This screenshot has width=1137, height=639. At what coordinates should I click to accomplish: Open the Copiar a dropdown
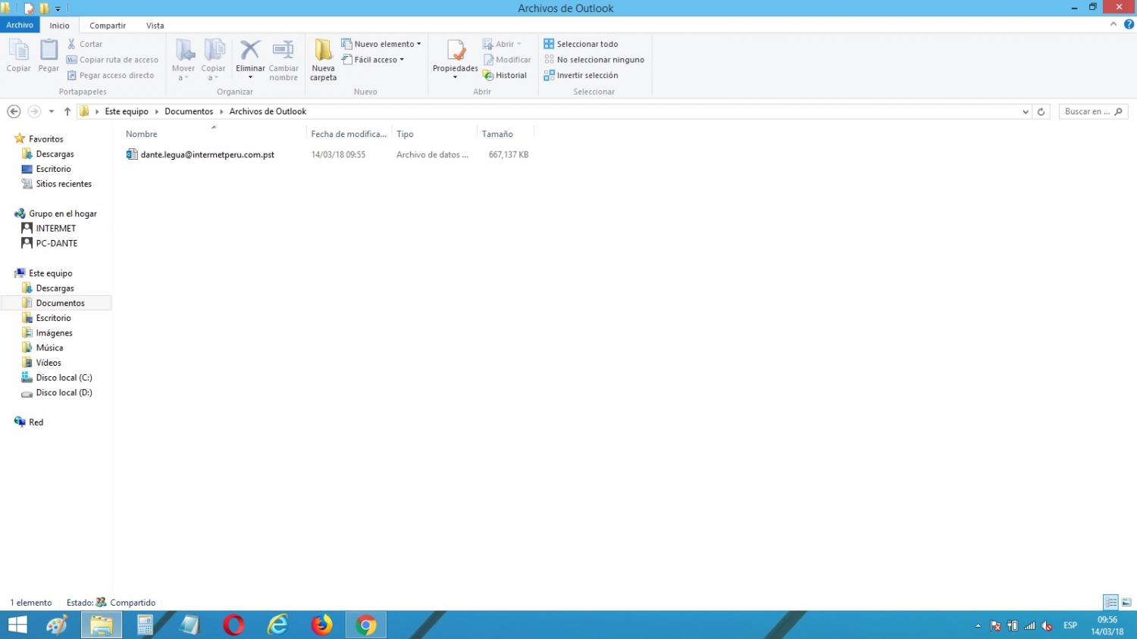pos(213,60)
